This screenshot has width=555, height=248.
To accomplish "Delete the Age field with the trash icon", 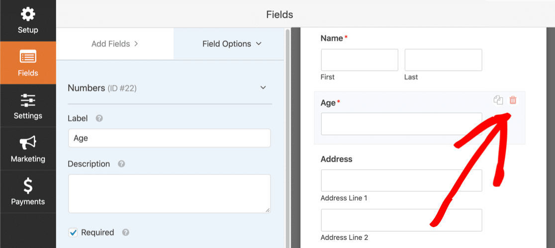I will [x=513, y=100].
